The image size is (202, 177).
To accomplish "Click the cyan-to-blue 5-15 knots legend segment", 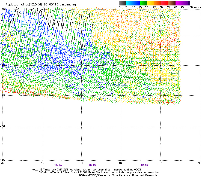I will 133,3.
